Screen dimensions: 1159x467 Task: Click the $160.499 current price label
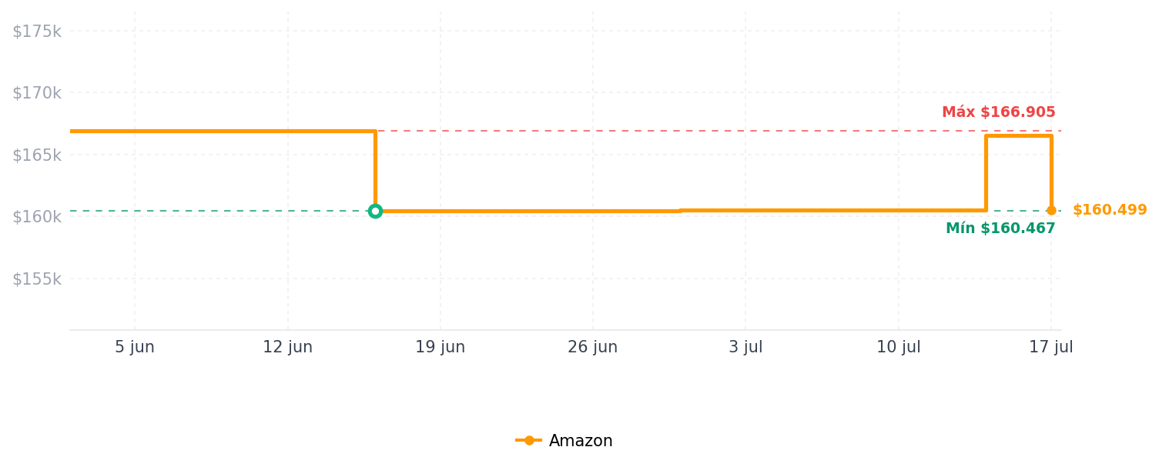tap(1110, 210)
